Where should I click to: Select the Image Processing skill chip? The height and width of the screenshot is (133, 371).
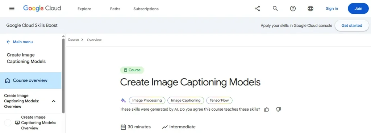(147, 101)
